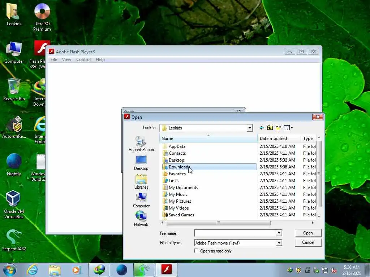Select the Serpent IA32 desktop icon
Viewport: 370px width, 277px height.
click(x=14, y=240)
